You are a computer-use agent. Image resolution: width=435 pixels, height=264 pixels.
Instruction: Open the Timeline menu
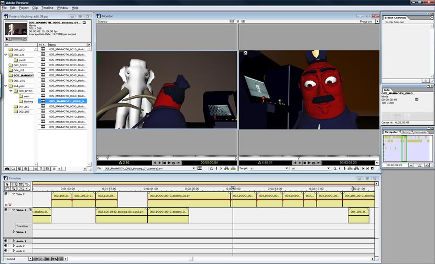47,8
